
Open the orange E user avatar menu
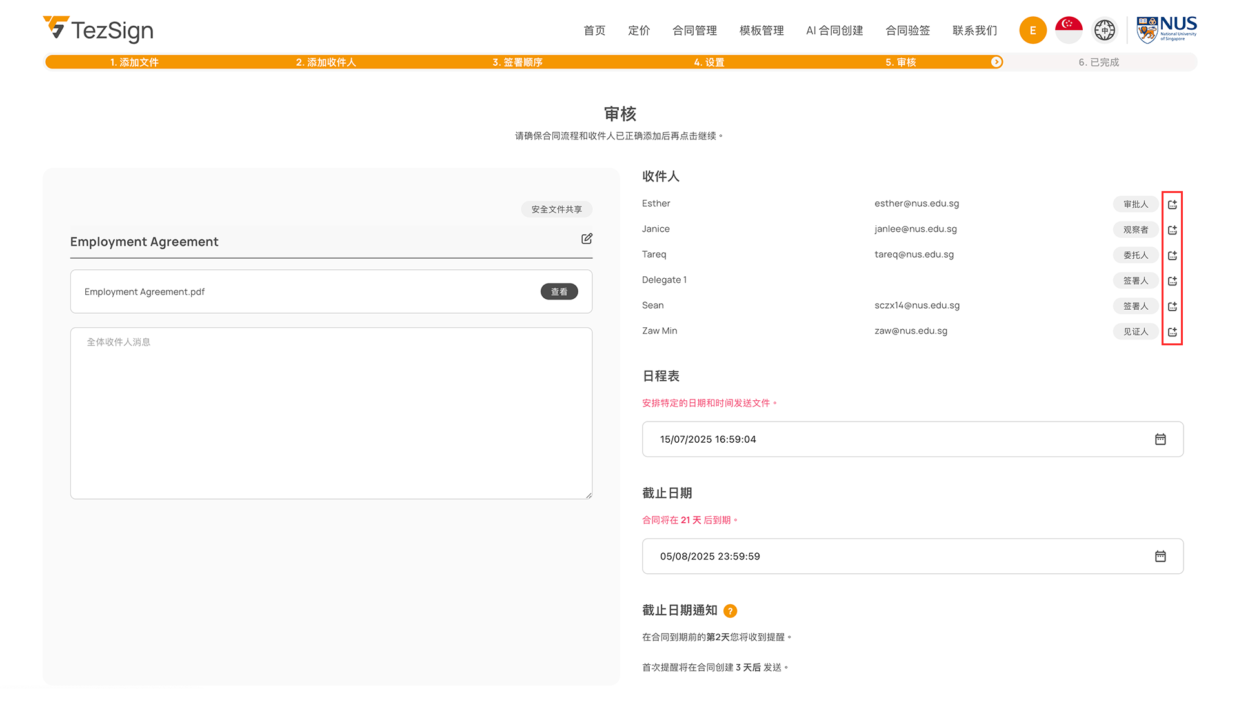pyautogui.click(x=1032, y=30)
